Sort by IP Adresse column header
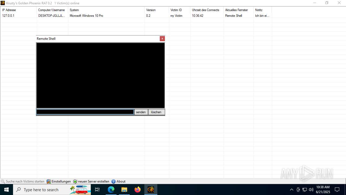The height and width of the screenshot is (195, 346). coord(18,10)
